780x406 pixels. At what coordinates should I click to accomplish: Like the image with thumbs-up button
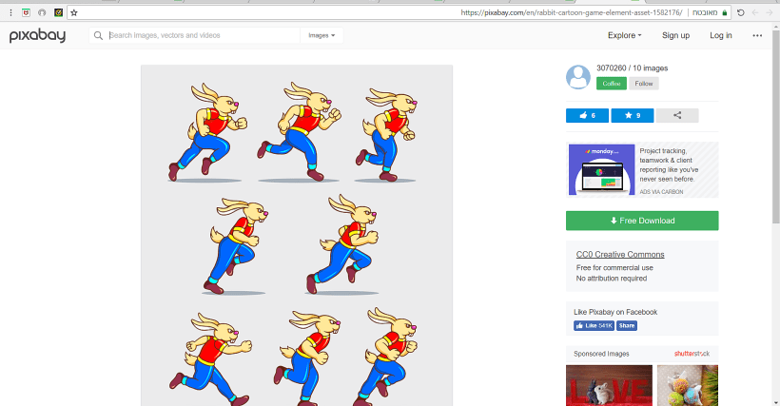tap(587, 115)
